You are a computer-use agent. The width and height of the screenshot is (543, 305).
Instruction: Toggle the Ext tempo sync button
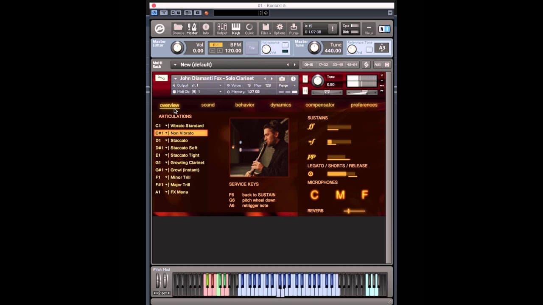tap(216, 45)
